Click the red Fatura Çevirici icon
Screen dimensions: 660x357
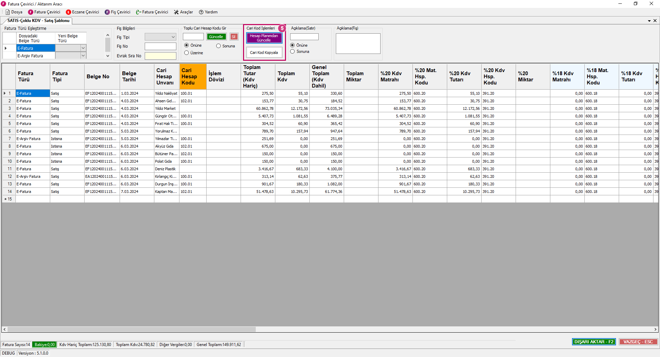coord(31,12)
